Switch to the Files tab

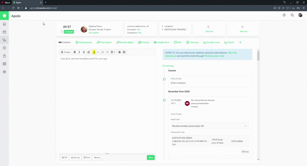tap(178, 42)
